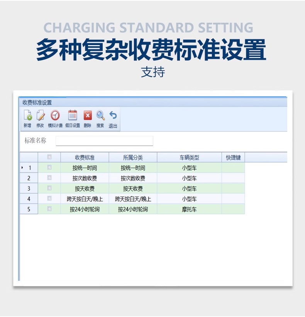Click the 退出 (Exit) arrow icon
This screenshot has width=305, height=317.
click(113, 116)
